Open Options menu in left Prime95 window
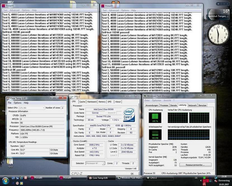 tap(26, 10)
